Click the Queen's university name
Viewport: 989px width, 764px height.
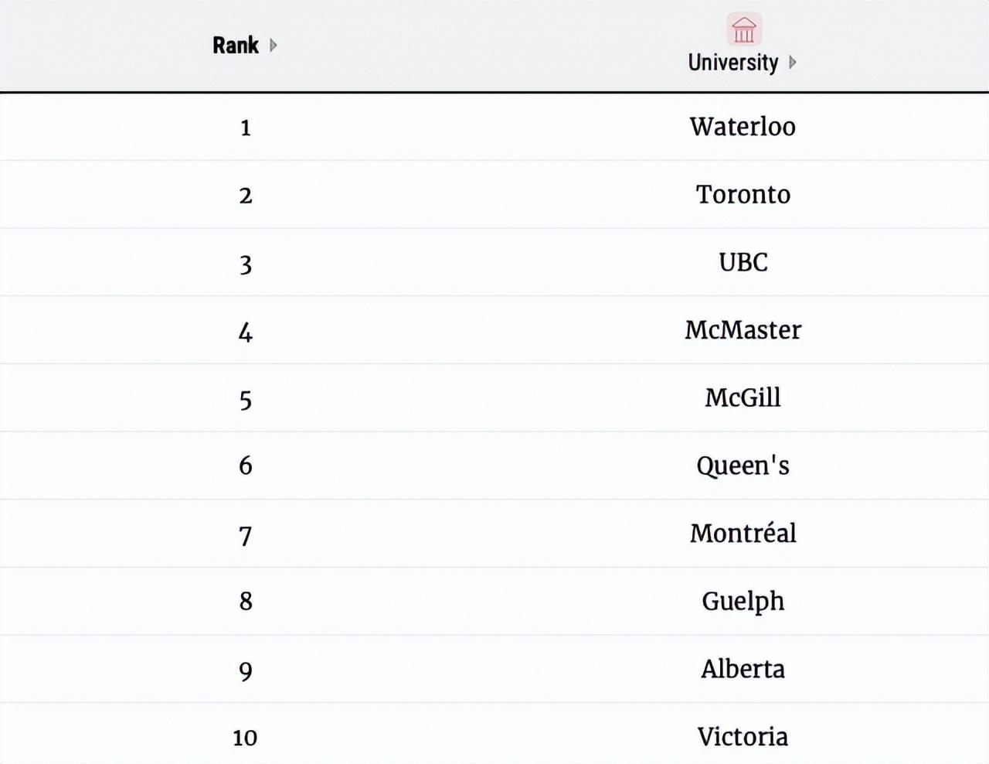[743, 466]
